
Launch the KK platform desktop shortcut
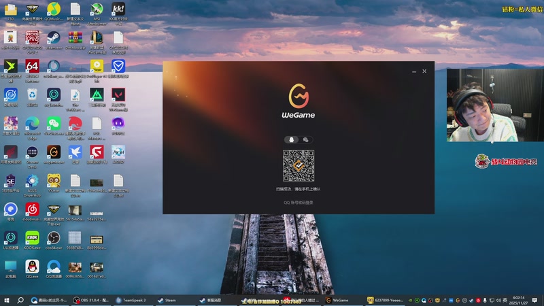(x=118, y=14)
